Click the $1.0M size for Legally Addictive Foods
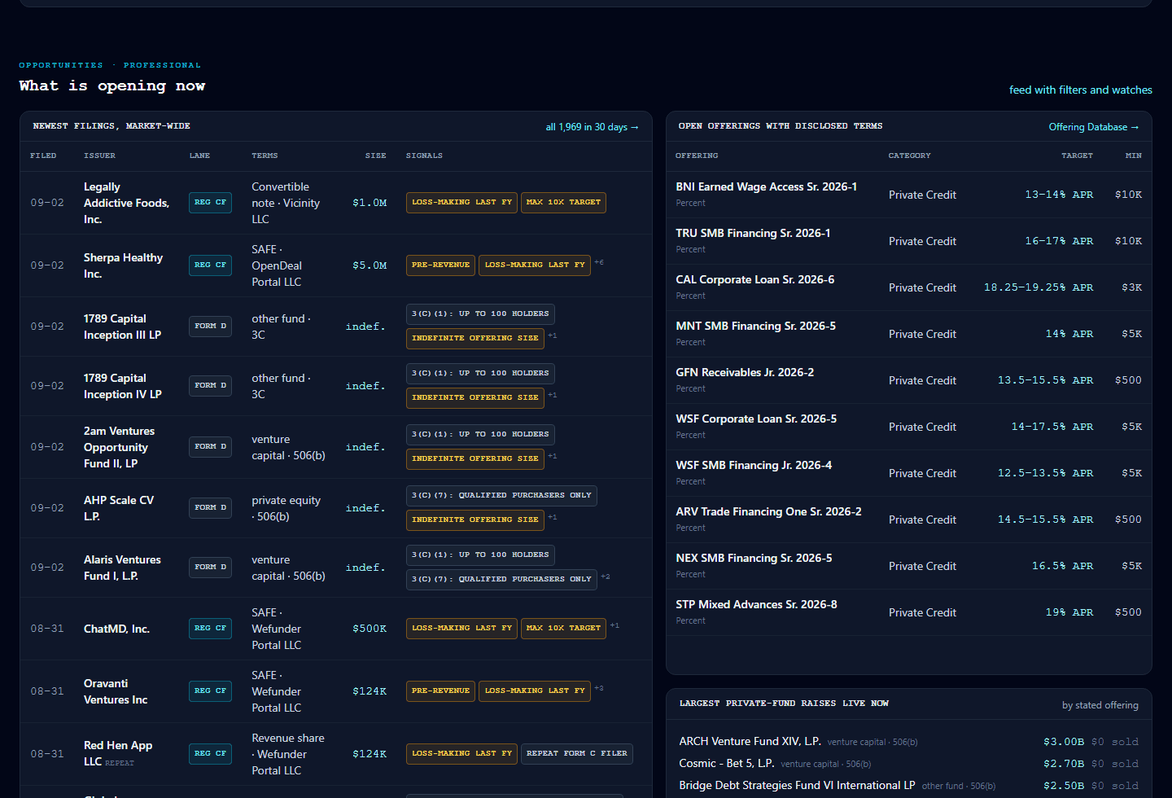The height and width of the screenshot is (798, 1172). click(x=370, y=203)
